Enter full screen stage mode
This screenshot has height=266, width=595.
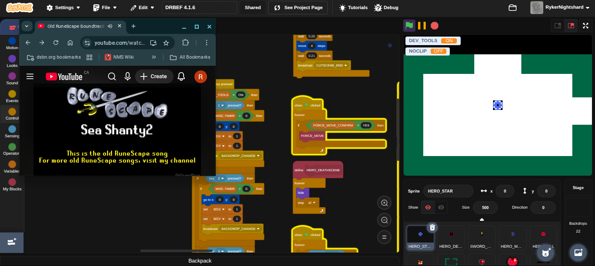point(586,26)
